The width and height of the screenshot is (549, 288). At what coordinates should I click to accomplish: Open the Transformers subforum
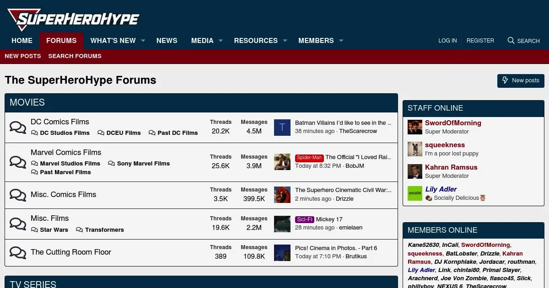point(104,230)
